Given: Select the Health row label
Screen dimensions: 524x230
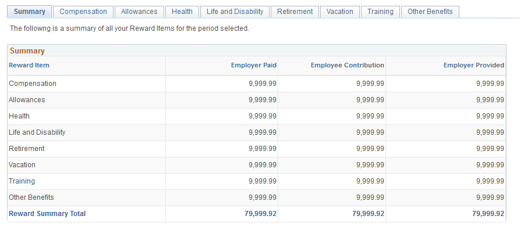Looking at the screenshot, I should (x=19, y=116).
